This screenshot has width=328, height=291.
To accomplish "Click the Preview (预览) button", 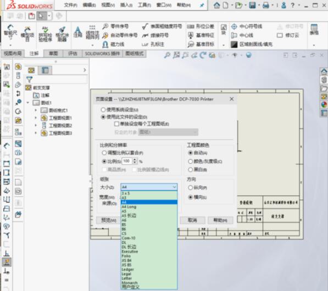I will coord(109,220).
